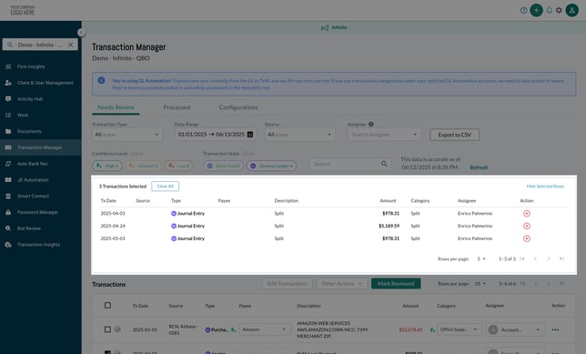
Task: Open the Other Actions dropdown
Action: click(x=342, y=284)
